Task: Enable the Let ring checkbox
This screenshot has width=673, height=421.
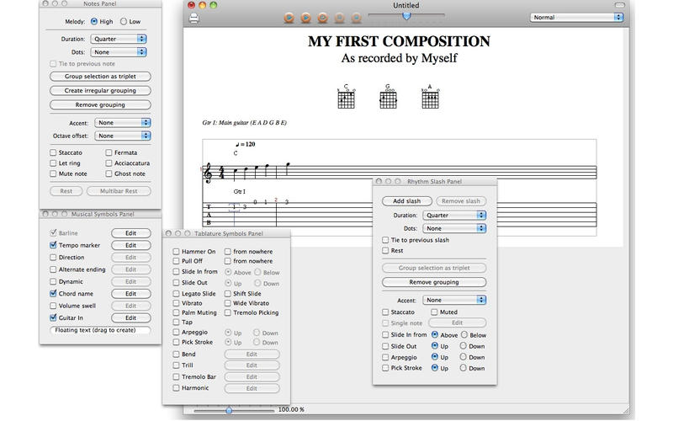Action: [53, 163]
